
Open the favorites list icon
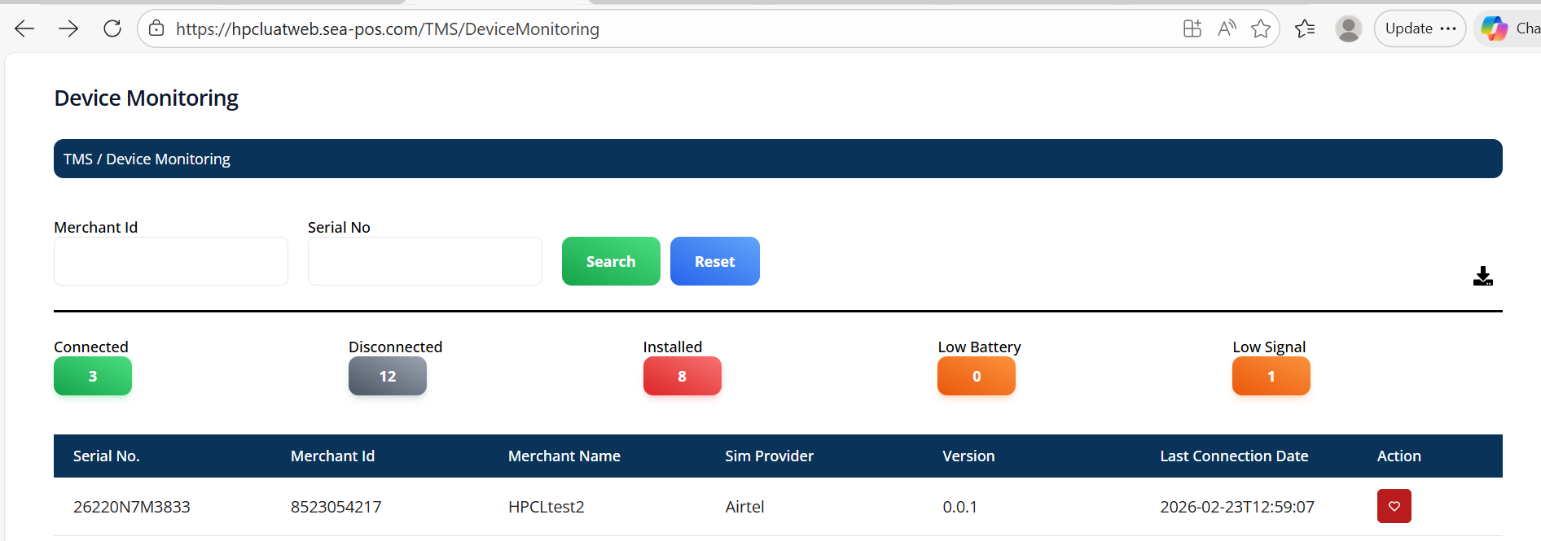(1305, 29)
